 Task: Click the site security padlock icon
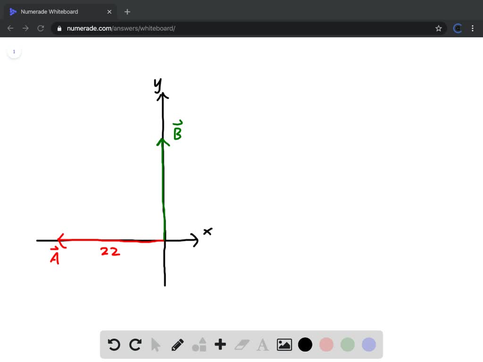[58, 28]
